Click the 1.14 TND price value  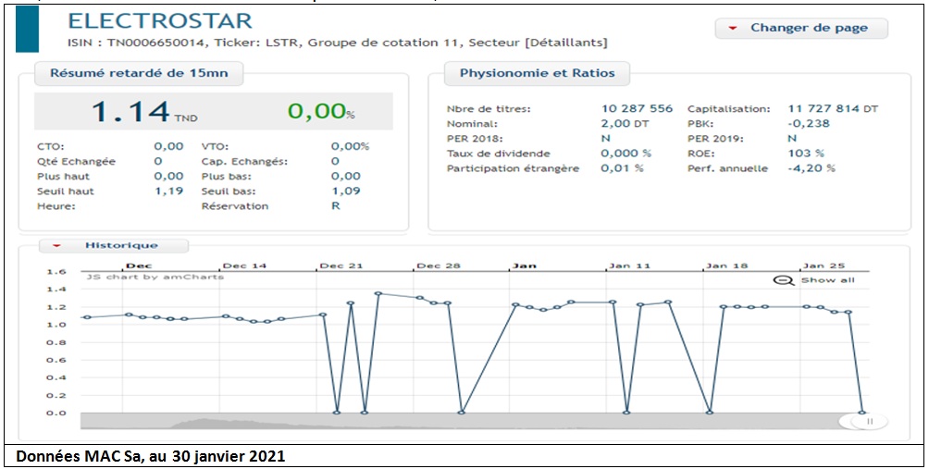point(144,111)
